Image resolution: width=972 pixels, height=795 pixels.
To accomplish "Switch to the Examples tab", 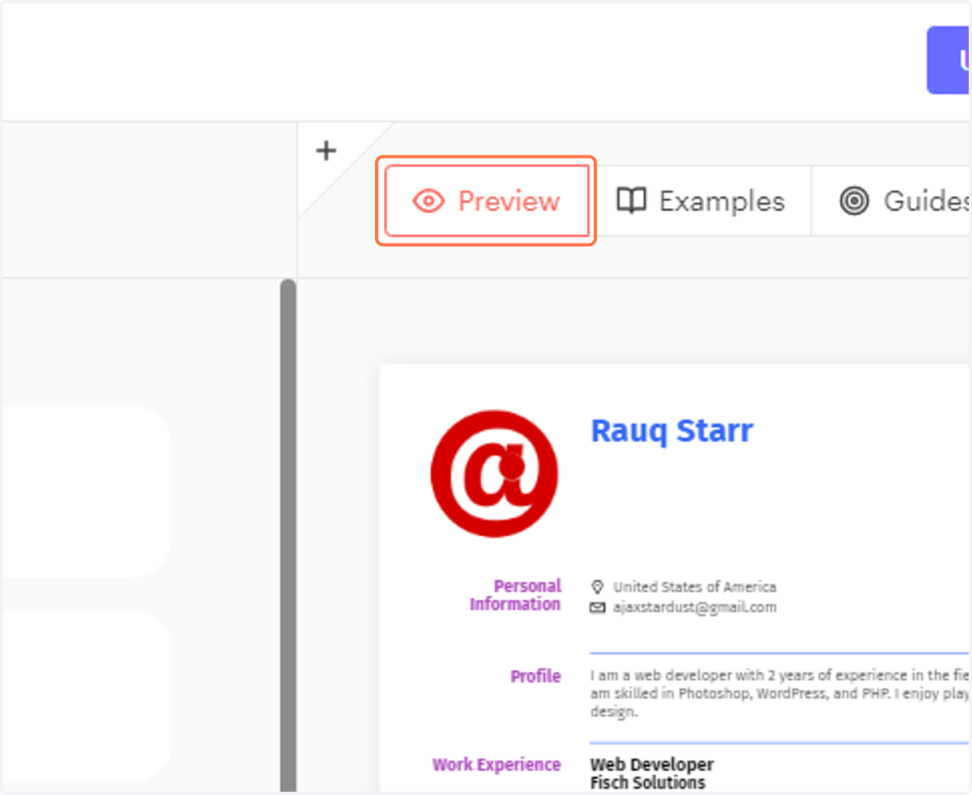I will [x=701, y=201].
